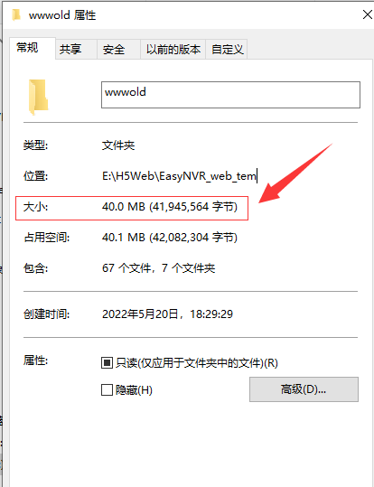Select the 以前的版本 tab
Viewport: 374px width, 487px height.
(173, 50)
